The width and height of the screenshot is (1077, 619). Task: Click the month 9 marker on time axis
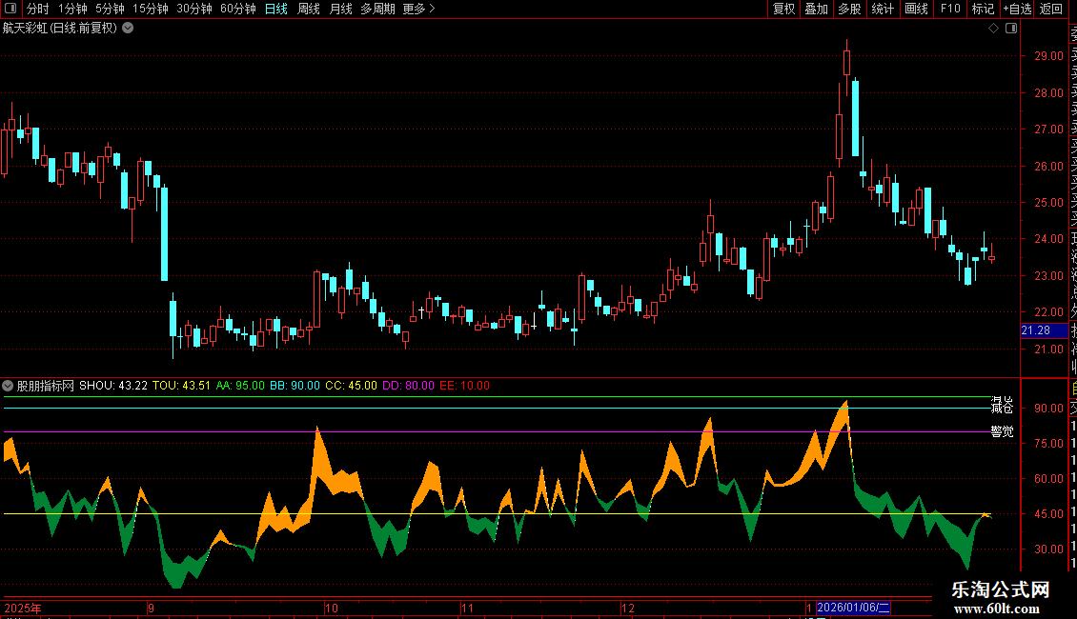[152, 608]
